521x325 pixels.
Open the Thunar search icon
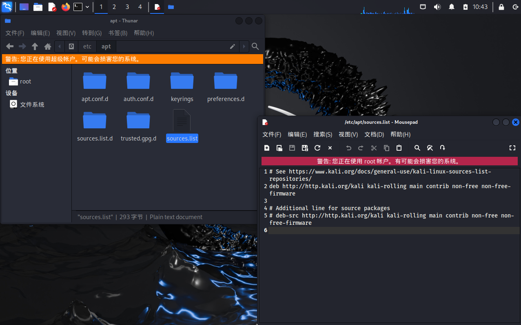point(255,46)
